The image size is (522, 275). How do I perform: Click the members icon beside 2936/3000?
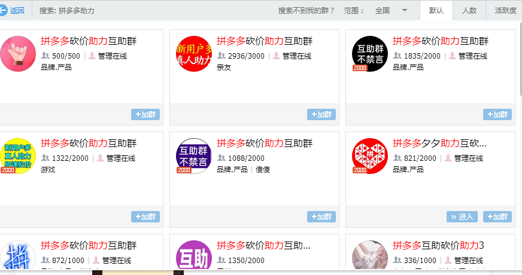[221, 56]
